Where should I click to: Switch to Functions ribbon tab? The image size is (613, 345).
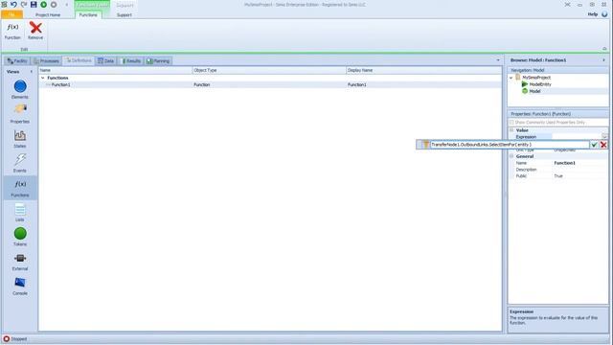tap(88, 15)
